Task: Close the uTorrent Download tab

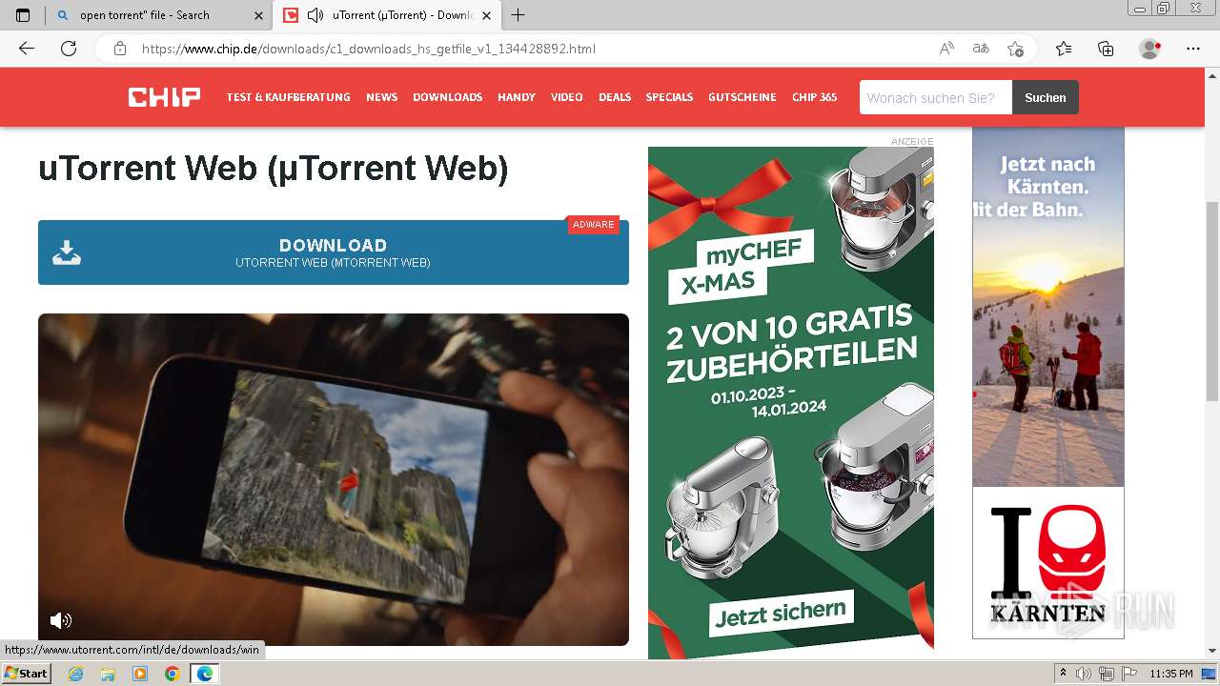Action: click(487, 15)
